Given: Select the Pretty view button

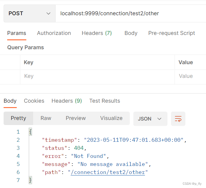Looking at the screenshot, I should coord(19,118).
